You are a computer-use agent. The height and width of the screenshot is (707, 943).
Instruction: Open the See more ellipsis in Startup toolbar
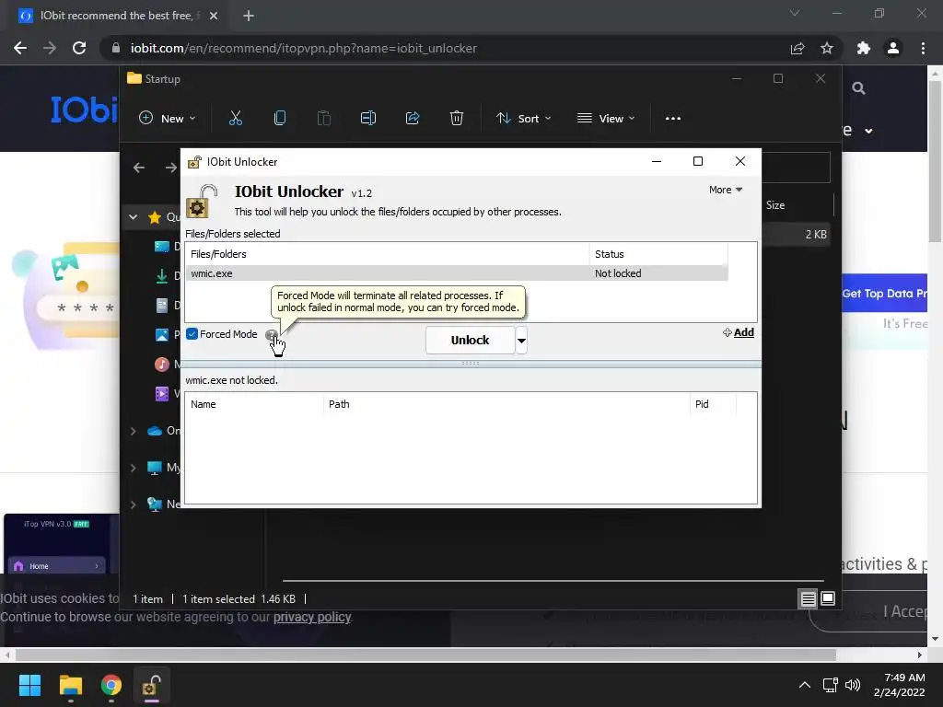[x=673, y=119]
